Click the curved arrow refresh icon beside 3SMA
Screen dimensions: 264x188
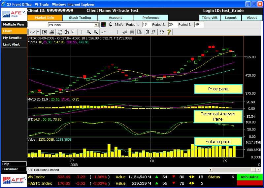tap(111, 25)
